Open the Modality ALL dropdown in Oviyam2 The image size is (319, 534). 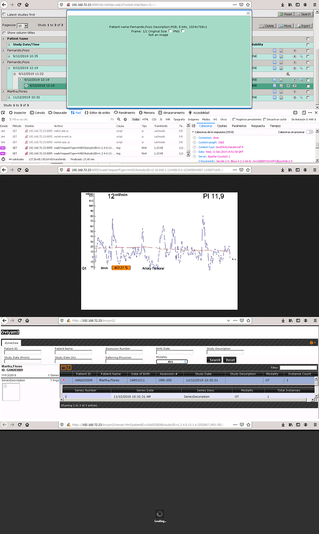click(172, 362)
